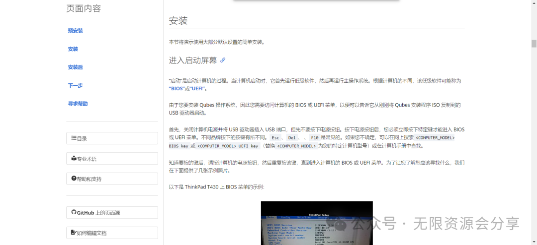This screenshot has width=537, height=245.
Task: Click the ThinkPad BIOS menu photo
Action: pyautogui.click(x=317, y=223)
